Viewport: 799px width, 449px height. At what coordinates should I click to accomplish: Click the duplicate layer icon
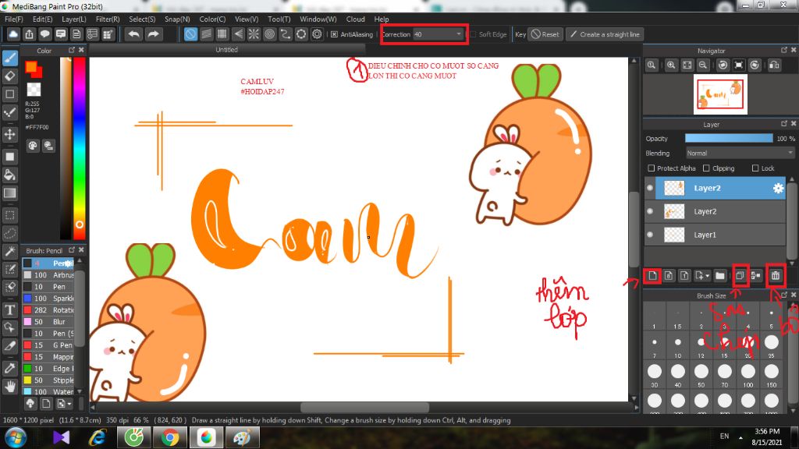tap(740, 276)
